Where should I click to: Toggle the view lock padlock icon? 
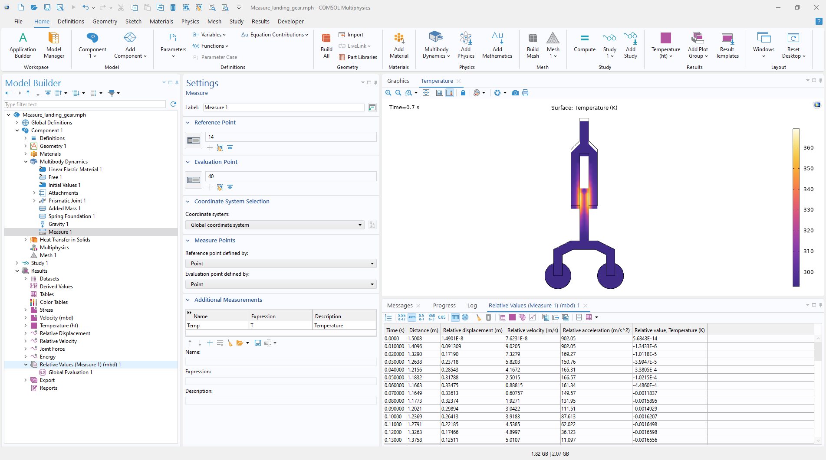463,93
